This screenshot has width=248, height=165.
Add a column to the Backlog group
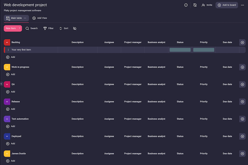pyautogui.click(x=242, y=42)
